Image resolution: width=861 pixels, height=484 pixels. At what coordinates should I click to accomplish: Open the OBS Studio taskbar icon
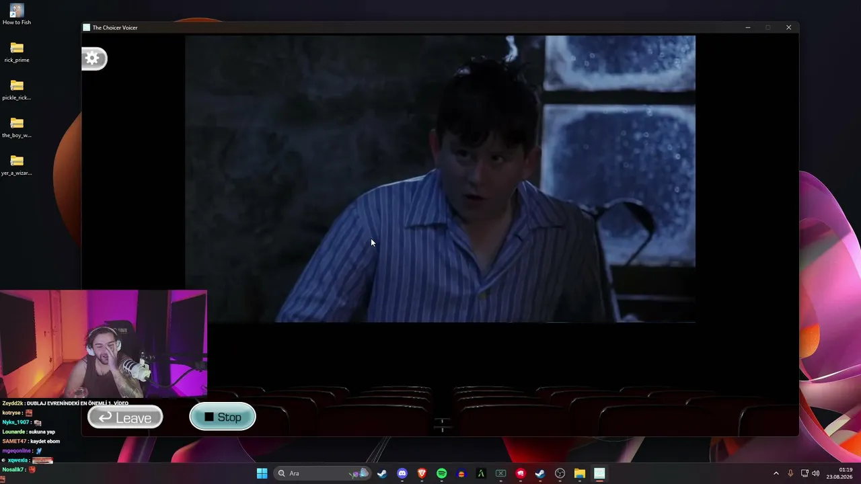(x=560, y=473)
